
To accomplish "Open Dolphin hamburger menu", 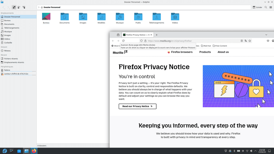I will pos(271,7).
